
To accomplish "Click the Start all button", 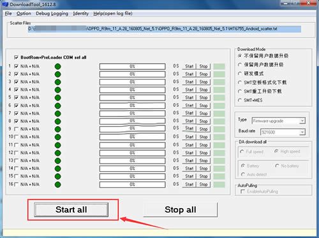I will tap(71, 209).
